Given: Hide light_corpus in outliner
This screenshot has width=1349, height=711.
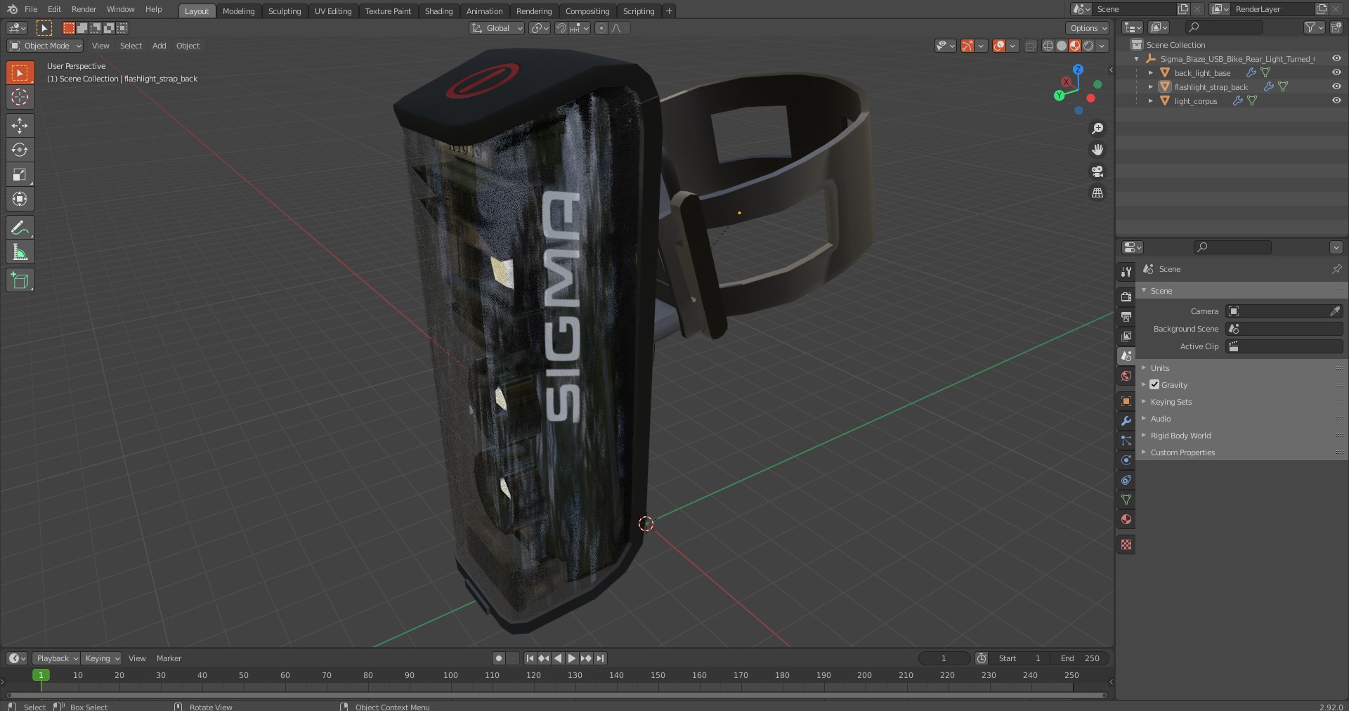Looking at the screenshot, I should tap(1336, 100).
